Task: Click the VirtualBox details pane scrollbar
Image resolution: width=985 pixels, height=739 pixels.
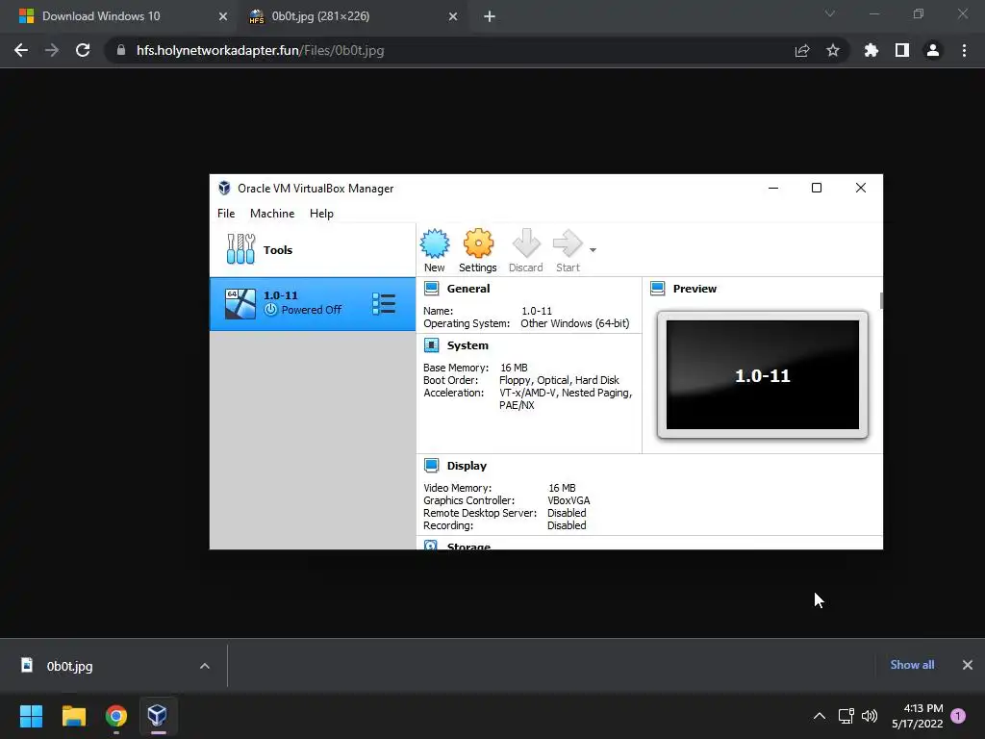Action: tap(881, 301)
